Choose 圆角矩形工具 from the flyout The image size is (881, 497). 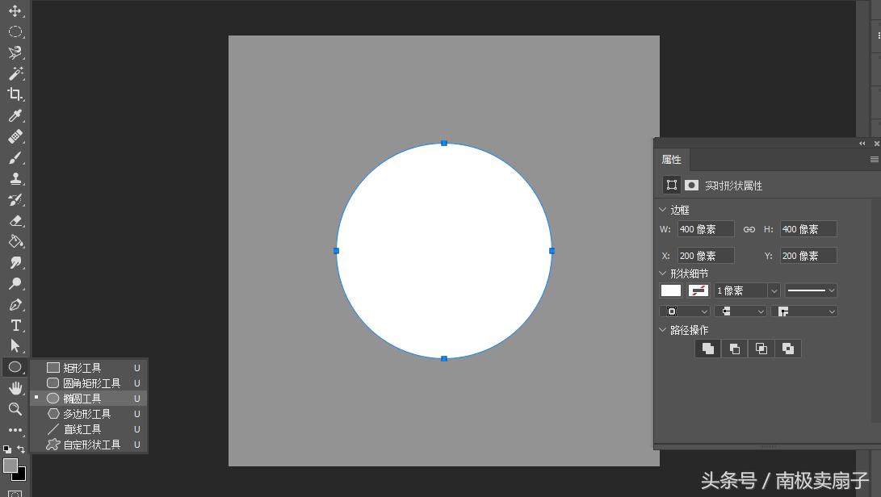pos(90,383)
